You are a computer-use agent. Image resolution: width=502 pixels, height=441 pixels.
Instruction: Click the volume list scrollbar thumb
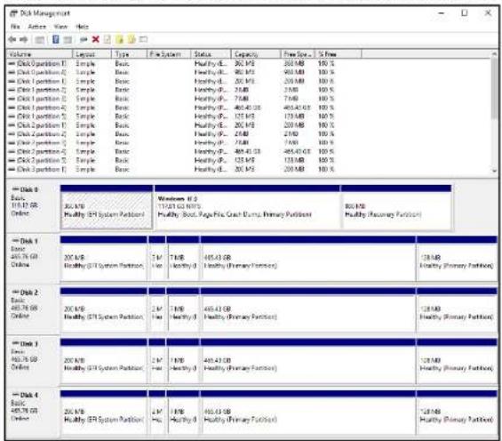[x=495, y=88]
